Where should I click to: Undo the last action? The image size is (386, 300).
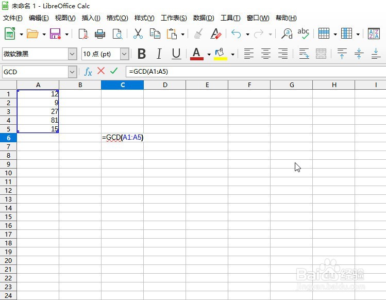click(x=236, y=34)
